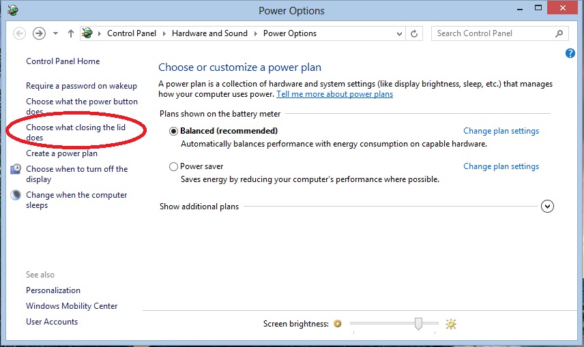This screenshot has height=347, width=584.
Task: Open Control Panel Home link
Action: pos(63,61)
